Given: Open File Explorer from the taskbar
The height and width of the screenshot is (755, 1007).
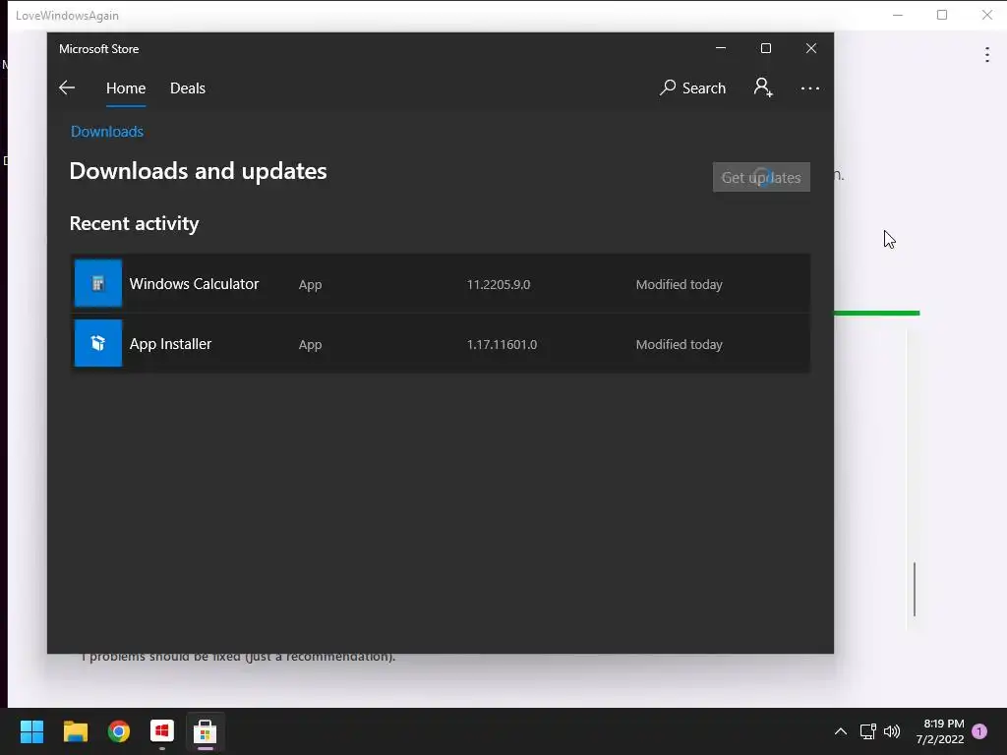Looking at the screenshot, I should pyautogui.click(x=75, y=731).
